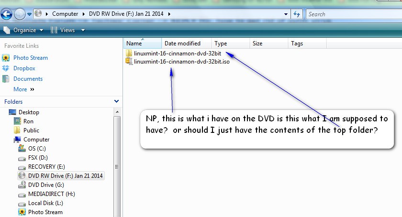
Task: Click the folder tree vertical scrollbar
Action: click(117, 166)
